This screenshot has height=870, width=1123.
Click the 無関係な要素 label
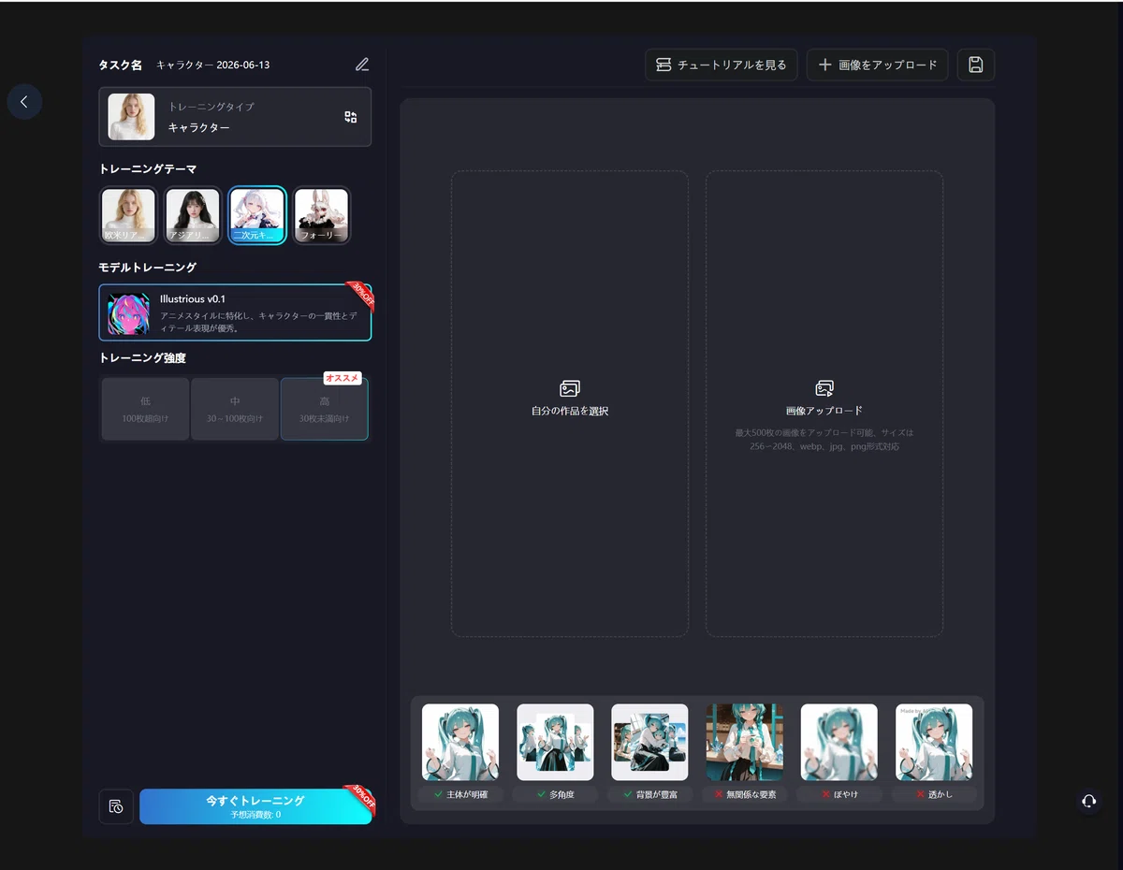(x=745, y=794)
